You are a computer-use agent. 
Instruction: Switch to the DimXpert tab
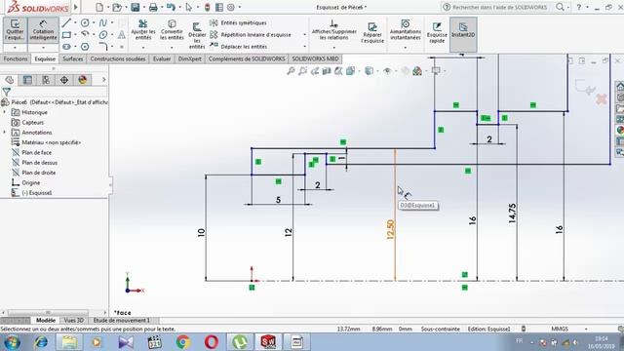point(189,58)
